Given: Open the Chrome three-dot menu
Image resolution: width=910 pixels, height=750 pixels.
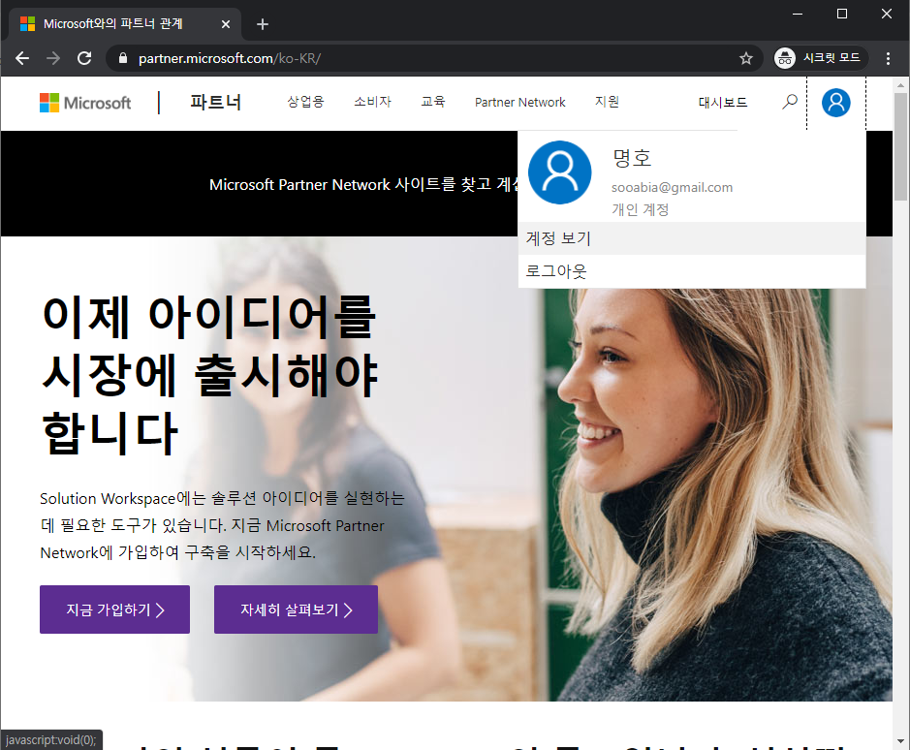Looking at the screenshot, I should [x=888, y=58].
